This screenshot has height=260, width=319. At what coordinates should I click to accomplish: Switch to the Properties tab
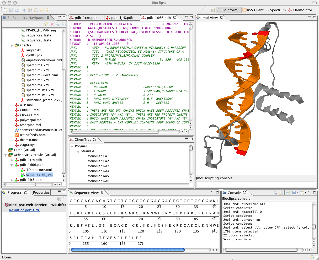[41, 192]
